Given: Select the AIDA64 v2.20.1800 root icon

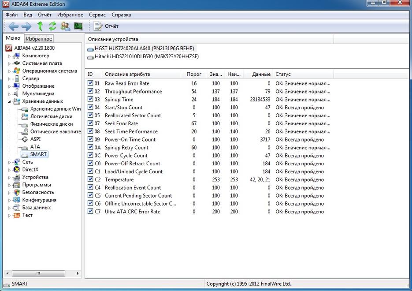Looking at the screenshot, I should (x=9, y=48).
